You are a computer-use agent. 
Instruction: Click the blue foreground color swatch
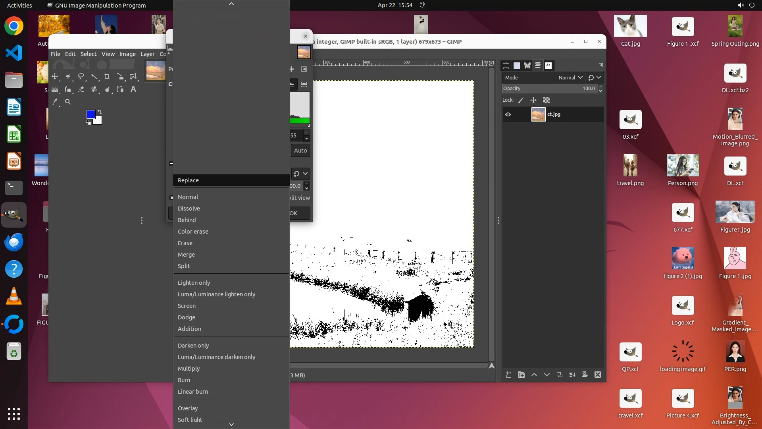[90, 114]
